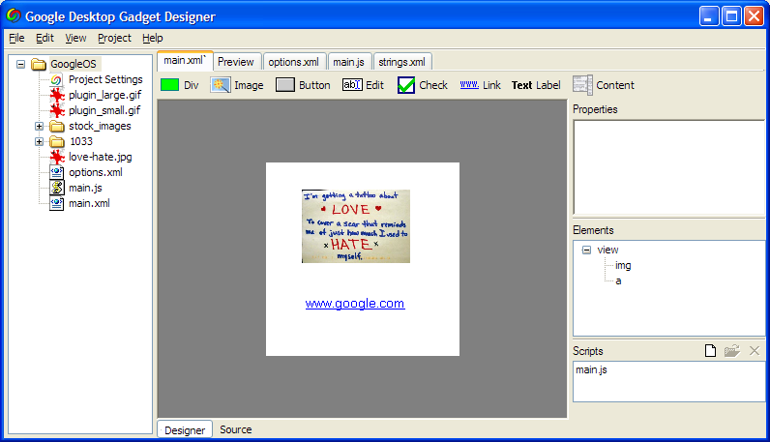Screen dimensions: 770x442
Task: Open the File menu
Action: 16,38
